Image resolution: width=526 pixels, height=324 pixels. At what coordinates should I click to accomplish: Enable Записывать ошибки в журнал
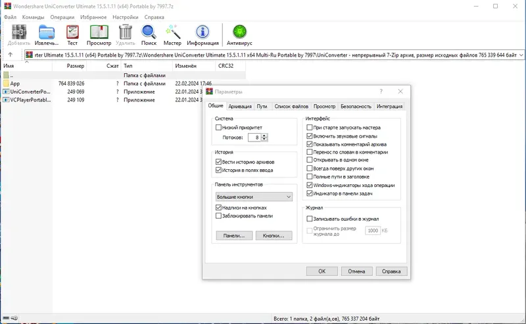310,219
